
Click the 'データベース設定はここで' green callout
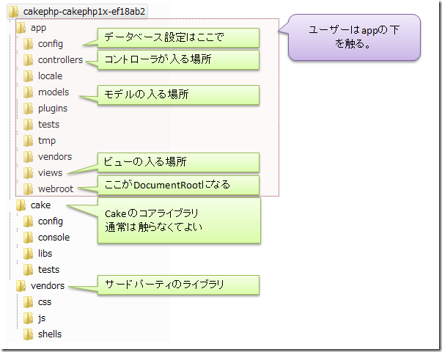[178, 37]
